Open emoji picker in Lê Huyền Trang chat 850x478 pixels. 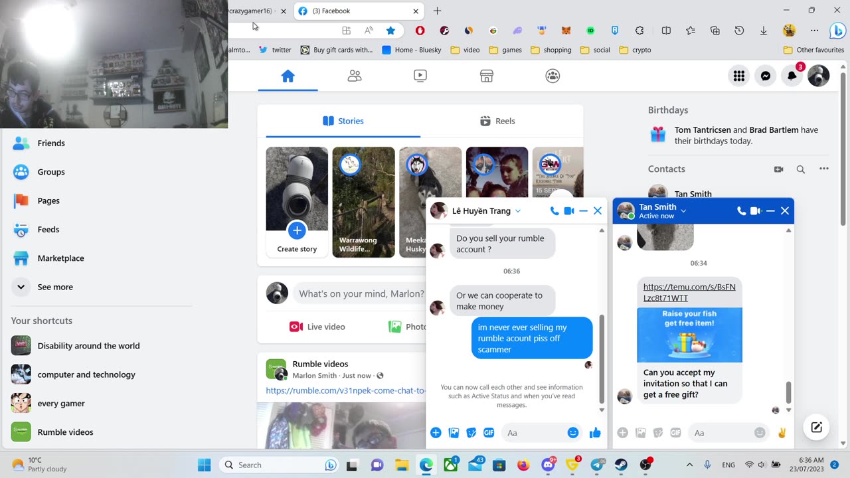(573, 433)
